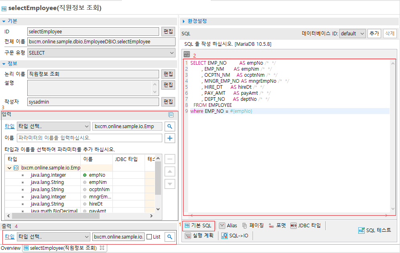Open the 데이터베이스 ID default dropdown

coord(352,33)
